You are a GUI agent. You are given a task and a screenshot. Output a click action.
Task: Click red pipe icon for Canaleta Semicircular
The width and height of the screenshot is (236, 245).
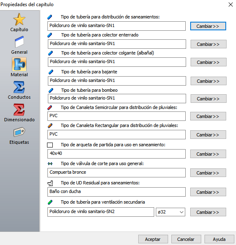point(50,107)
